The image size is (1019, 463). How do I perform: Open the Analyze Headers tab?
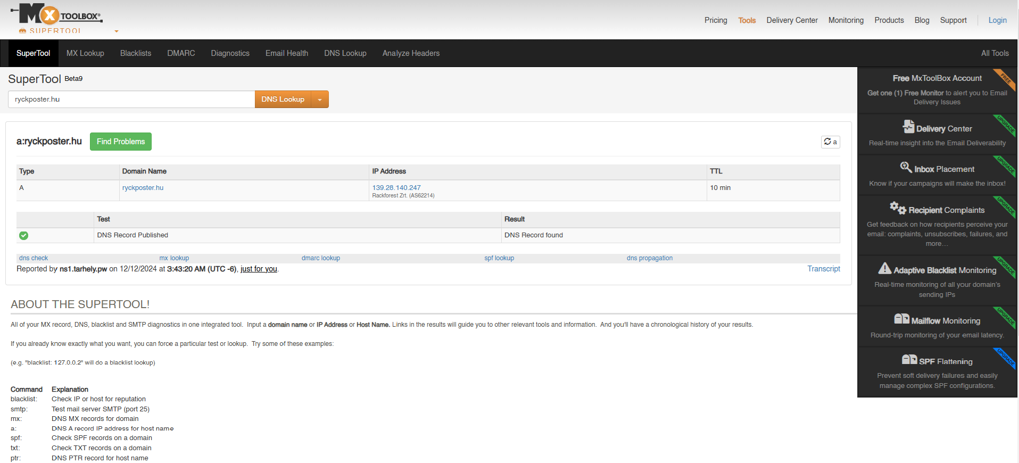click(x=411, y=53)
